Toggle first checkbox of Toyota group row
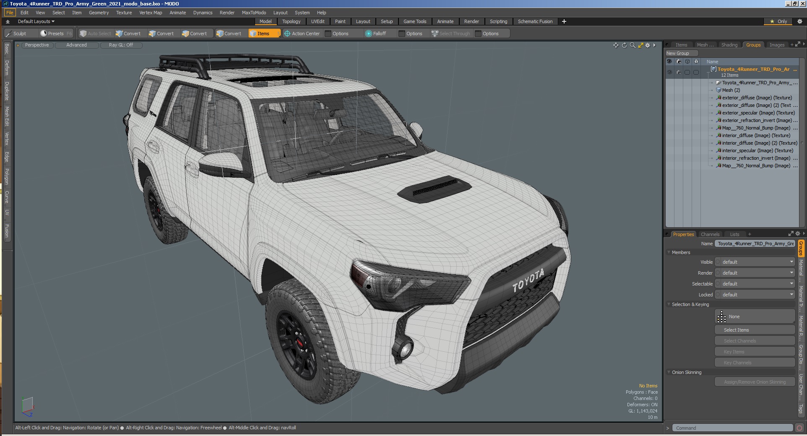807x436 pixels. tap(687, 73)
